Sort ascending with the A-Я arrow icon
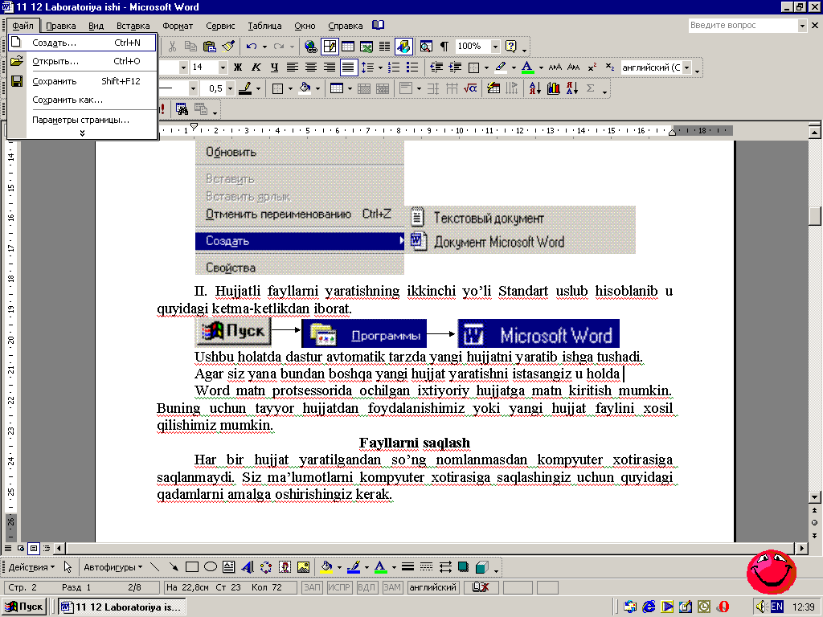 pos(534,88)
